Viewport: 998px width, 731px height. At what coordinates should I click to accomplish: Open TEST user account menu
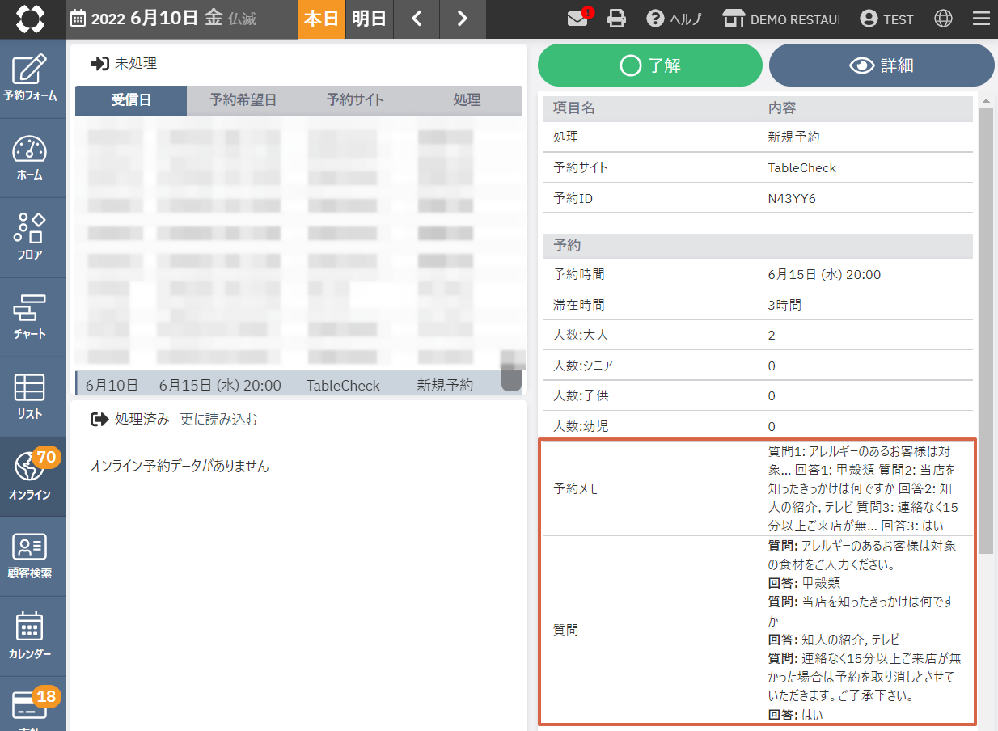886,19
